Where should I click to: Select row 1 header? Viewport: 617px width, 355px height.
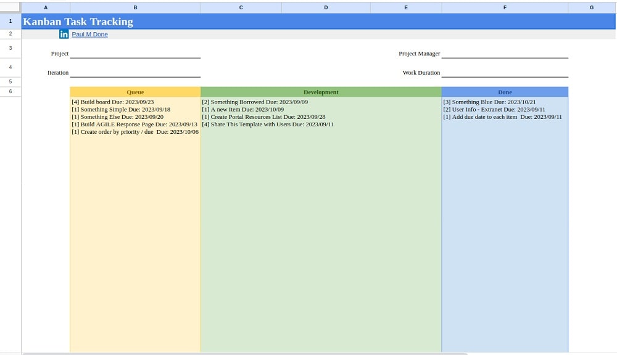click(10, 21)
